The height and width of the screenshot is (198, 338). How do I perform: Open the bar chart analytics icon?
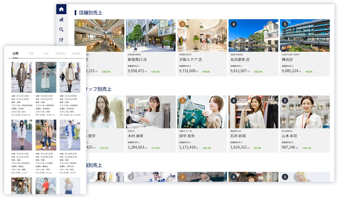coord(61,19)
